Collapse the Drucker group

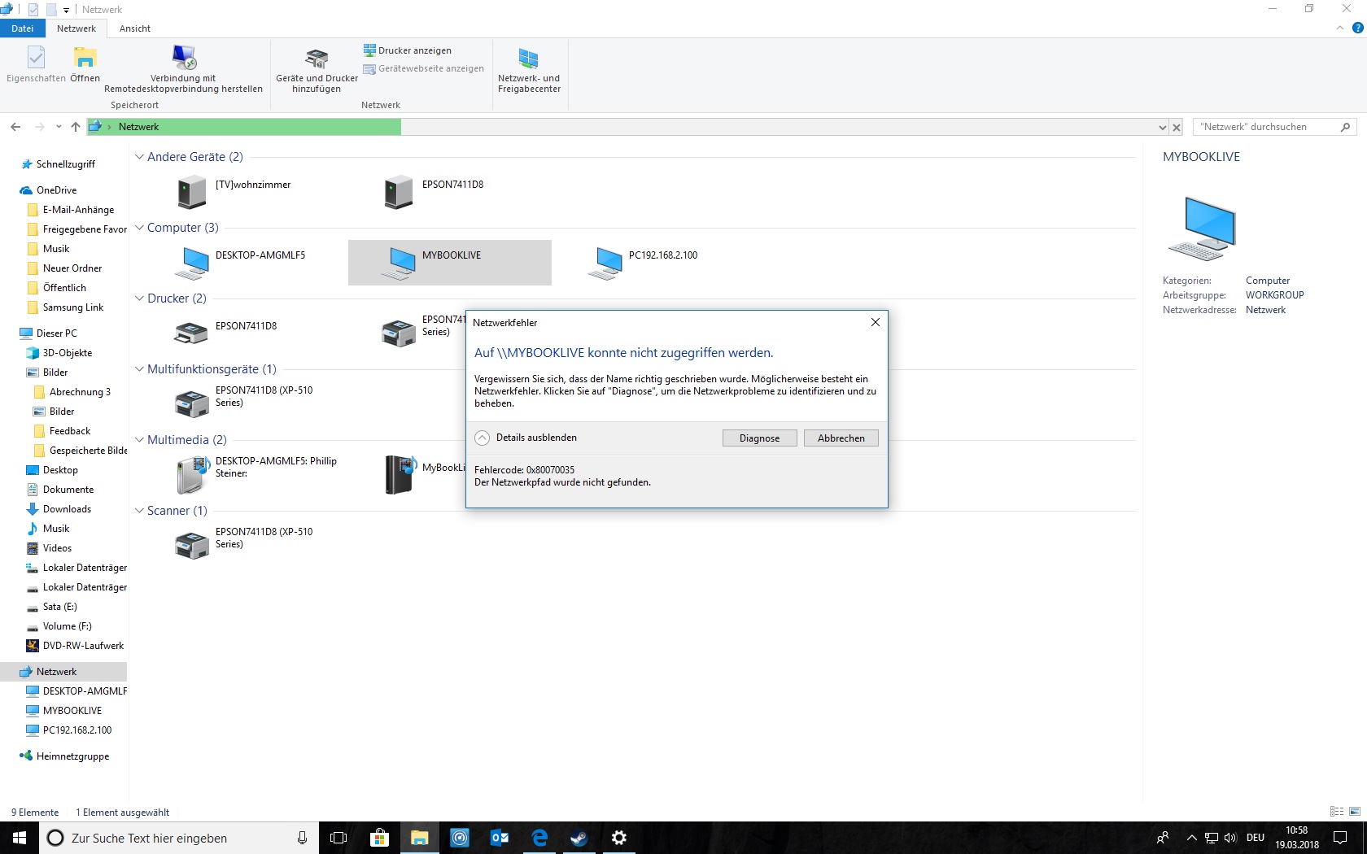(x=139, y=298)
